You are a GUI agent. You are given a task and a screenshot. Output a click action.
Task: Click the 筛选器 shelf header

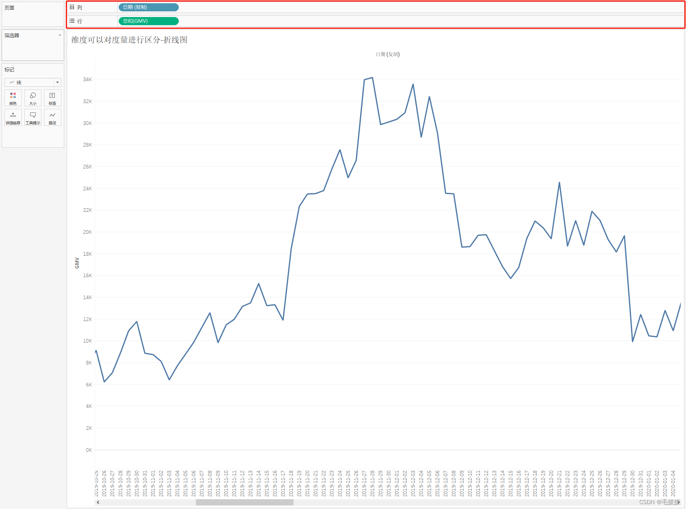click(12, 35)
